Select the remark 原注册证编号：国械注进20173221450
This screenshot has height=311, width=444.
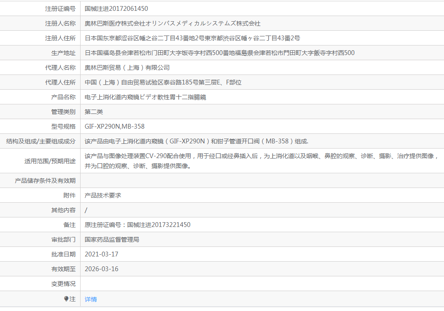137,225
